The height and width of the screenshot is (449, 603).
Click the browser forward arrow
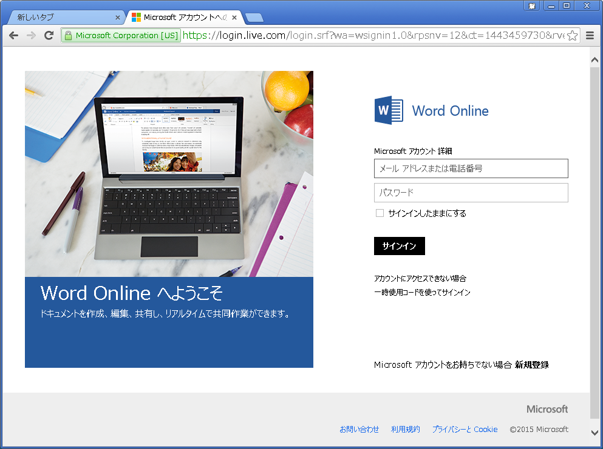tap(31, 36)
